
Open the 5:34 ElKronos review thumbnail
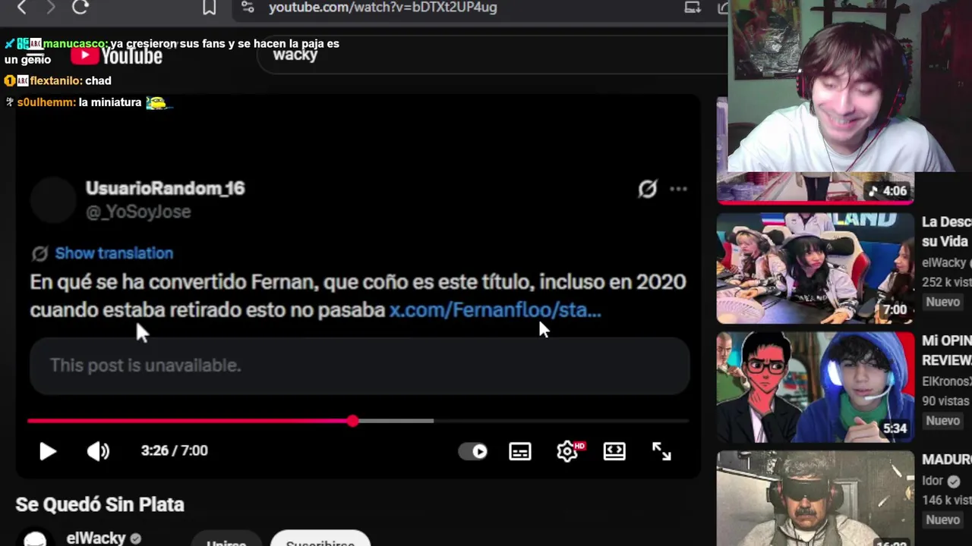(x=815, y=388)
